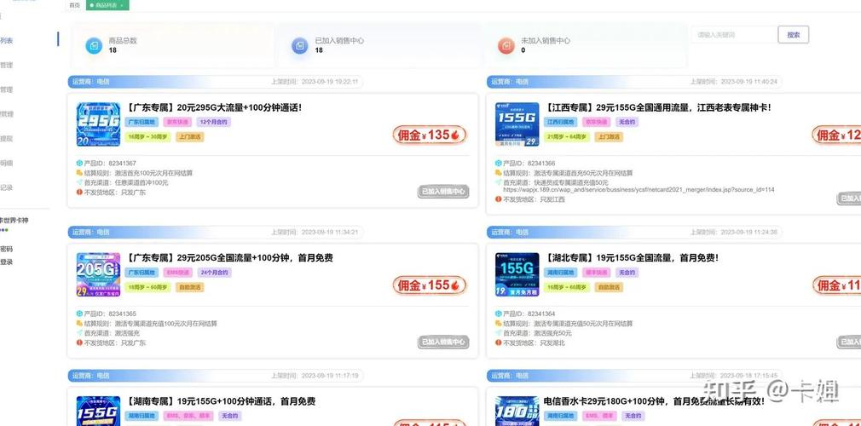The image size is (861, 426).
Task: Open the 205G Guangdong card thumbnail
Action: pos(98,274)
